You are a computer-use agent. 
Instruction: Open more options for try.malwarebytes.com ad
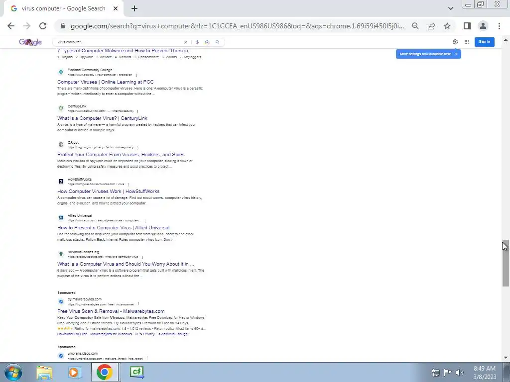click(x=138, y=304)
